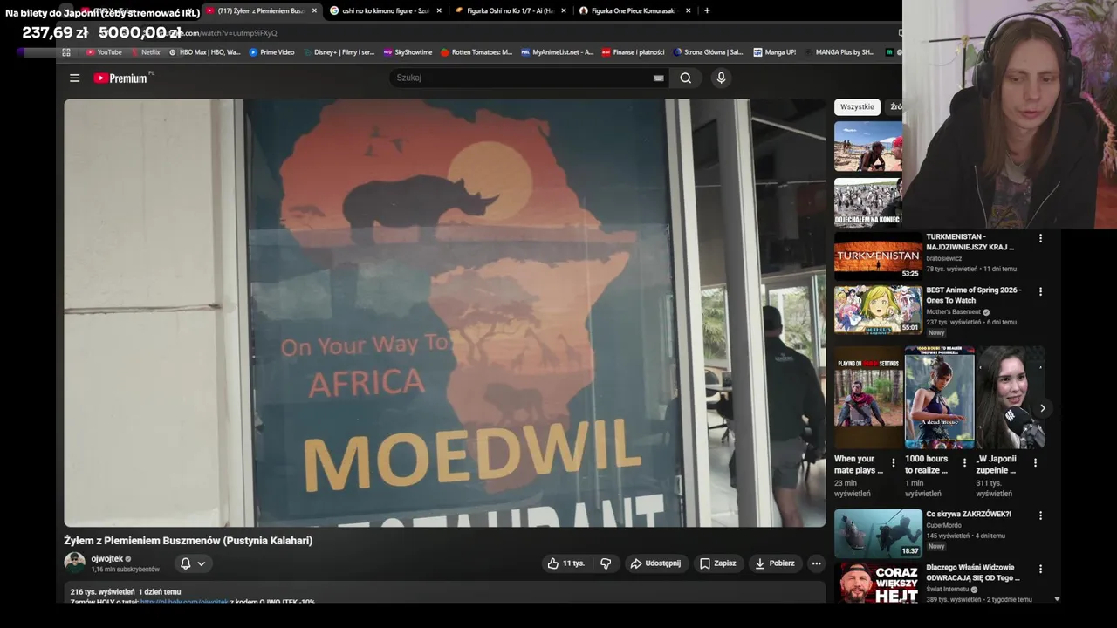This screenshot has width=1117, height=628.
Task: Switch to Figurka Oshi no Ko 1/7 tab
Action: [511, 10]
